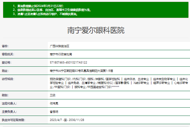
Task: Click the line ending 中西医结合科(门诊)******
Action: pyautogui.click(x=85, y=87)
